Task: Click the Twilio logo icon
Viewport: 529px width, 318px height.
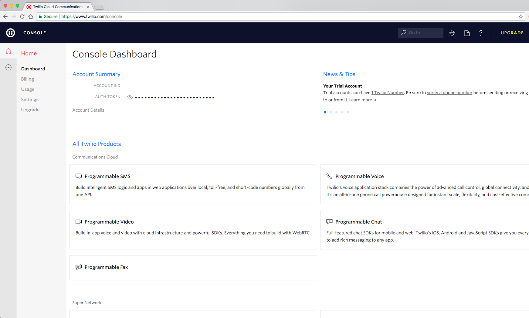Action: [x=11, y=33]
